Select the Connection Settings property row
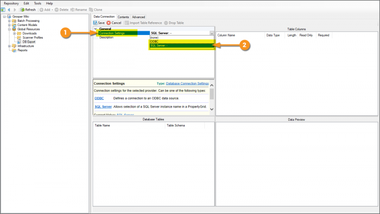Image resolution: width=380 pixels, height=214 pixels. [124, 33]
